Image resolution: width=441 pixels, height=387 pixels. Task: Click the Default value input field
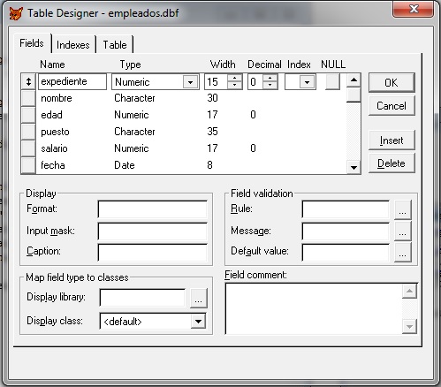(x=346, y=253)
